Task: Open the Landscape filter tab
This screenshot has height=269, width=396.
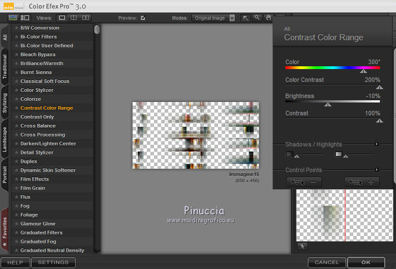Action: [5, 140]
